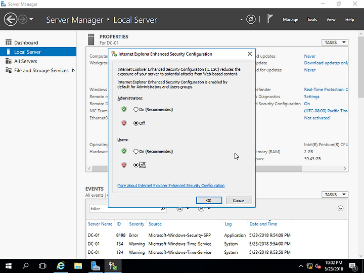Open the Notifications flag icon
This screenshot has height=273, width=364.
click(x=270, y=19)
